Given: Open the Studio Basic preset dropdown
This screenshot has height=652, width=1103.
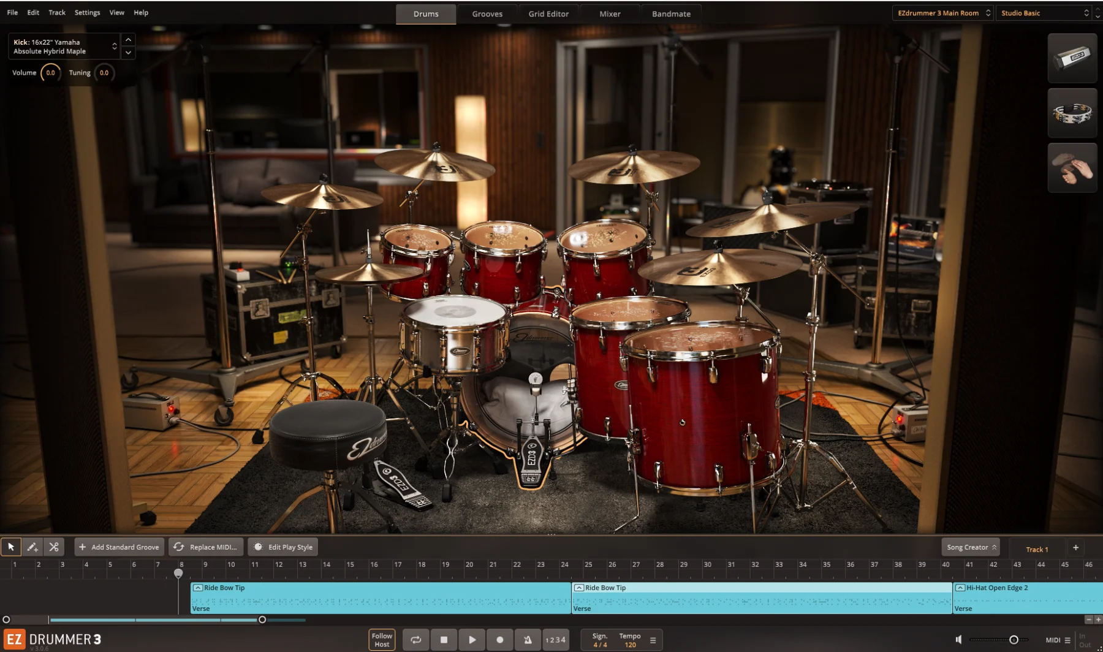Looking at the screenshot, I should click(1044, 13).
